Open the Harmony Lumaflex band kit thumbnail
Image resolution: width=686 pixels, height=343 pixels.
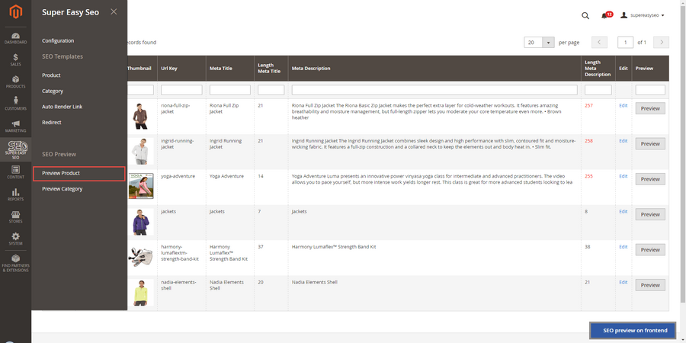tap(140, 258)
